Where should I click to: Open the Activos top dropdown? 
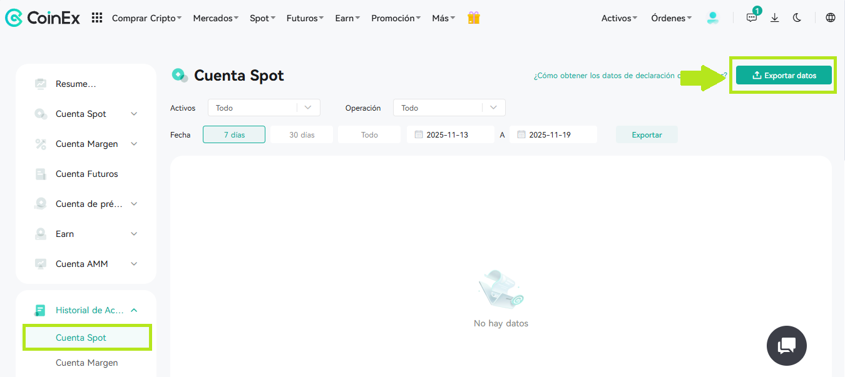pos(620,18)
